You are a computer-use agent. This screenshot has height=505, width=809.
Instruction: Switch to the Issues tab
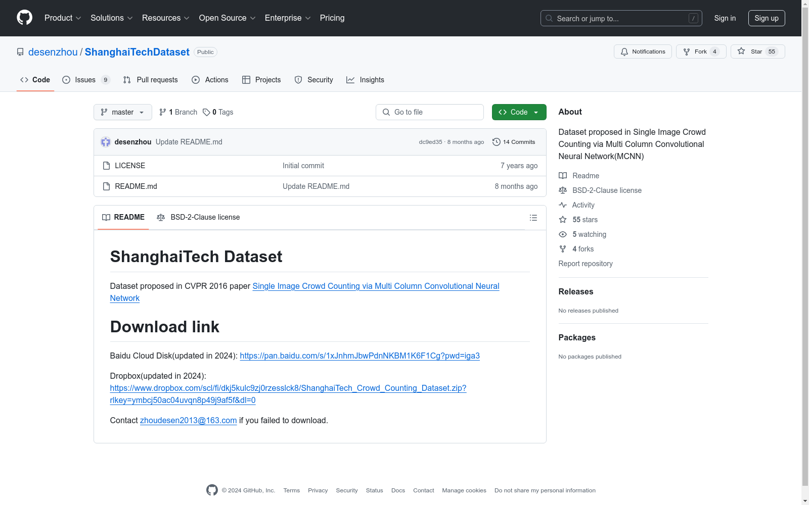click(86, 80)
